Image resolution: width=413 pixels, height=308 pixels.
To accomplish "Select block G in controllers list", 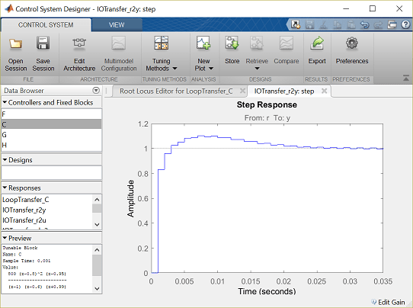I will click(x=52, y=135).
